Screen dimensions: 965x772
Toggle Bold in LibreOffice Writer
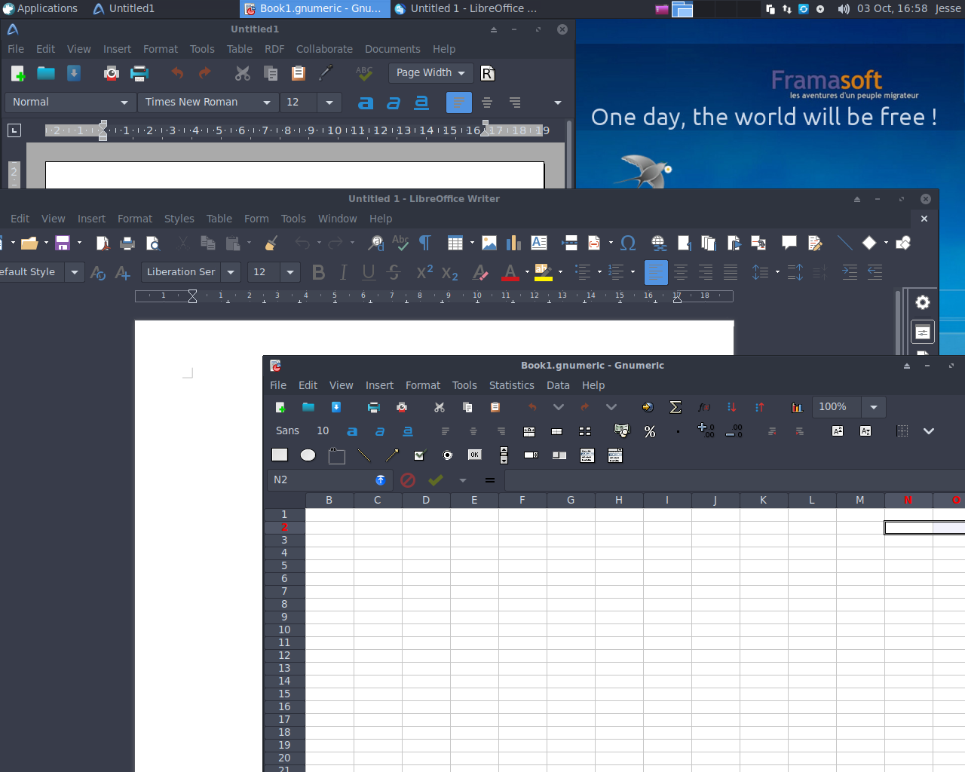[318, 272]
